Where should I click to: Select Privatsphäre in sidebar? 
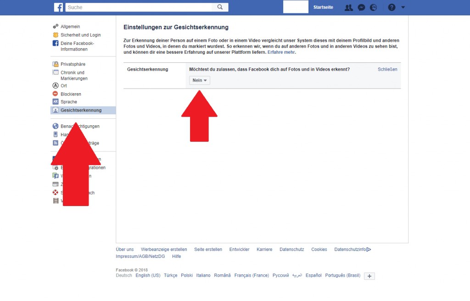pos(73,64)
